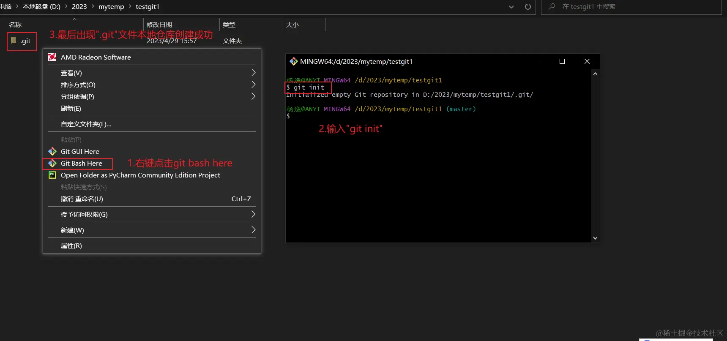
Task: Expand the 分组依据(P) submenu arrow
Action: 253,96
